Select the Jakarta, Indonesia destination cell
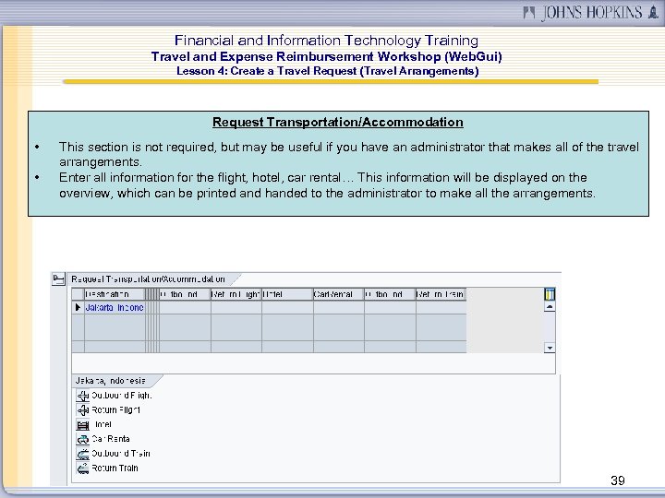This screenshot has height=498, width=665. point(115,307)
